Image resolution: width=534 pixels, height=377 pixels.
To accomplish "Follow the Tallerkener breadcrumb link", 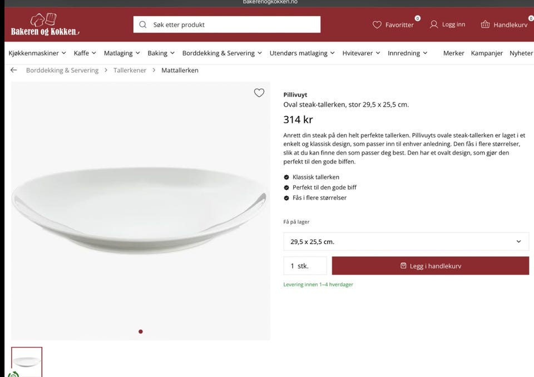I will pyautogui.click(x=130, y=70).
